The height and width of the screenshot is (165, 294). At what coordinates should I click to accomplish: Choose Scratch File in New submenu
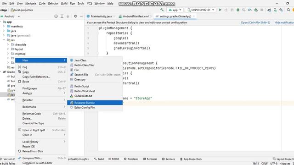coord(95,75)
